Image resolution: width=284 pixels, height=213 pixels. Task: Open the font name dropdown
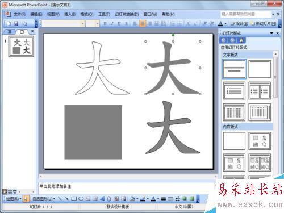click(83, 24)
